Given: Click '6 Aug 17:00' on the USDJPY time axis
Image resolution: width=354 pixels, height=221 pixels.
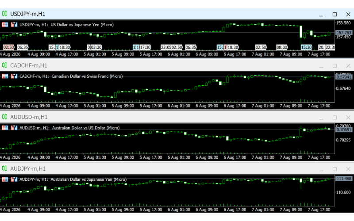Looking at the screenshot, I should click(x=235, y=54).
